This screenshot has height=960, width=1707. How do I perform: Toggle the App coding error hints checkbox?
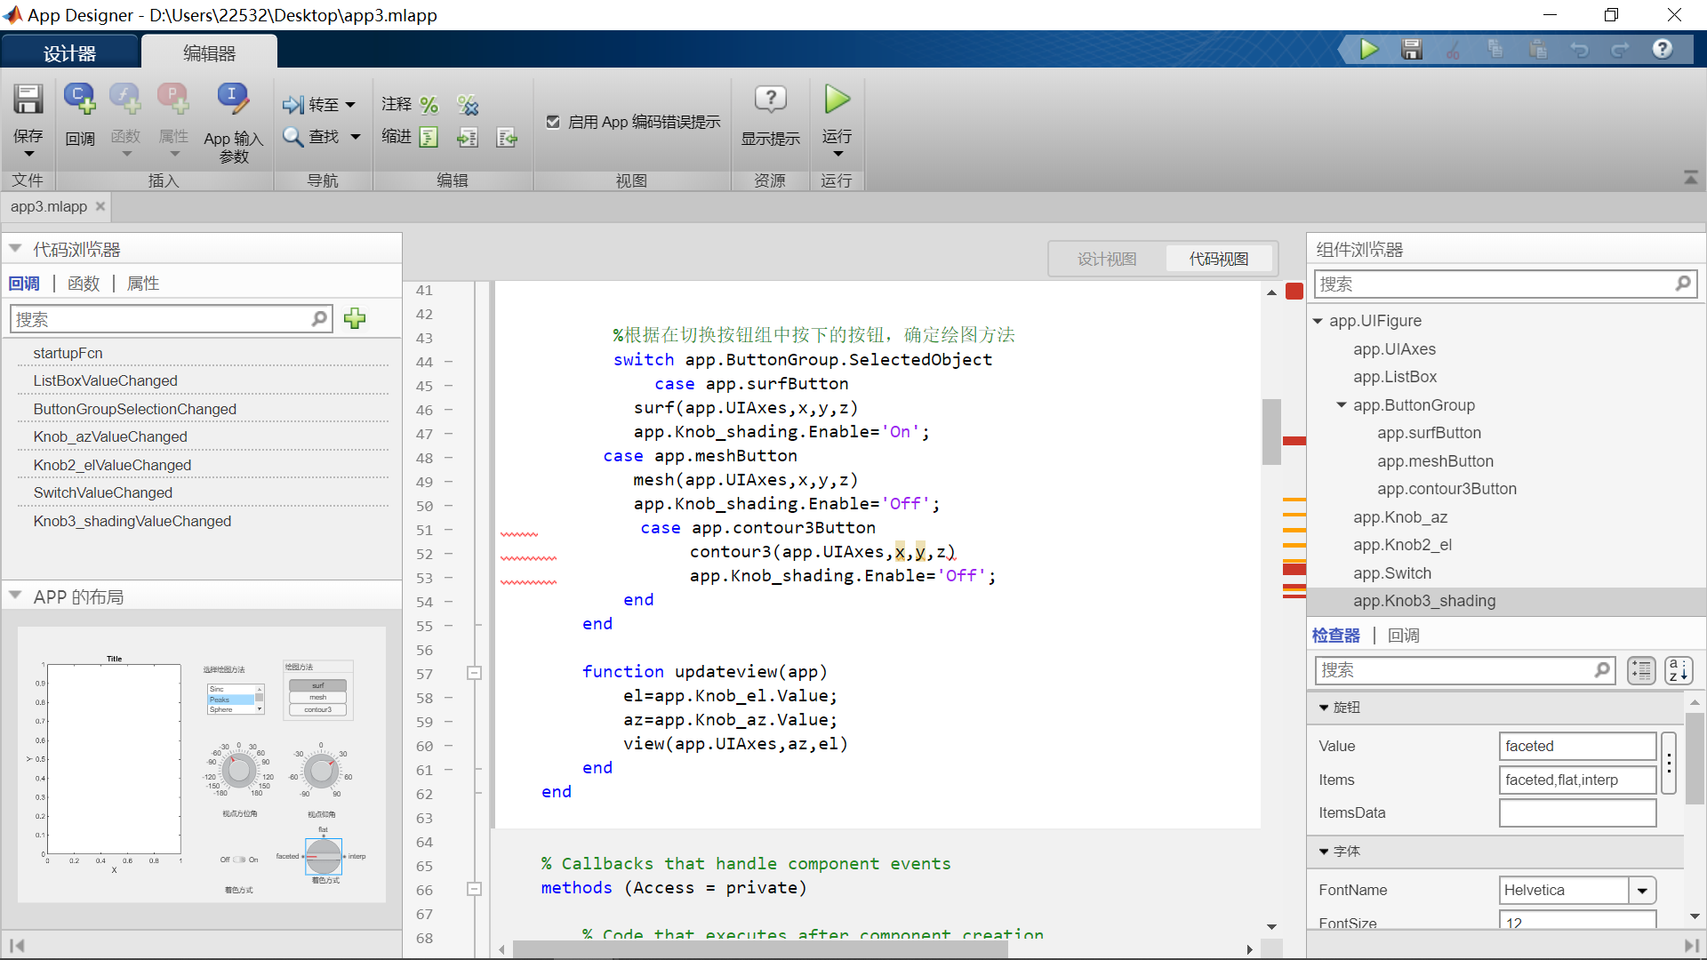(553, 122)
